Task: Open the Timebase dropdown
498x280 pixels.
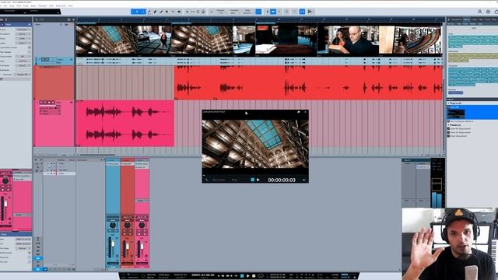Action: point(234,12)
